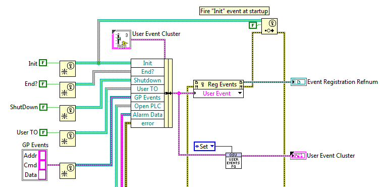This screenshot has height=187, width=384.
Task: Click the Init constant label
Action: 33,64
